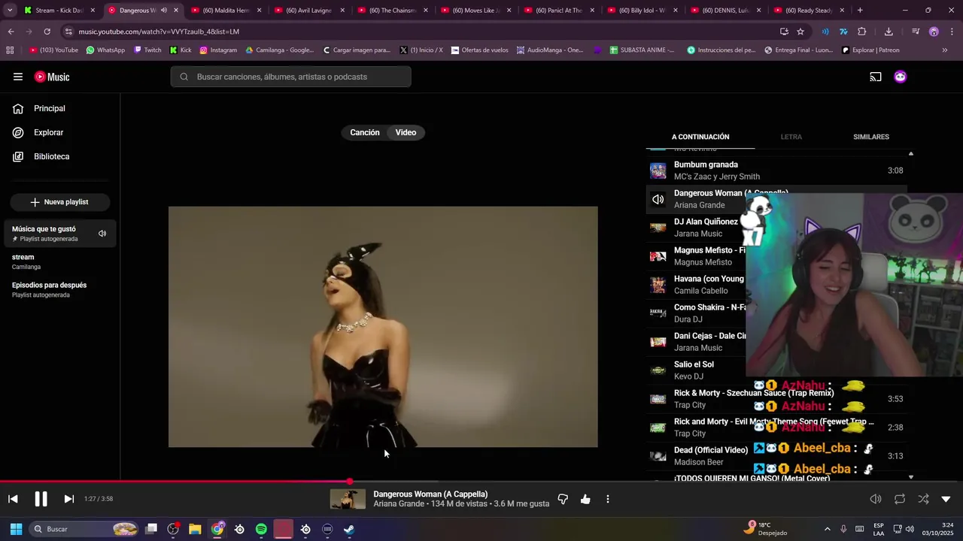Viewport: 963px width, 541px height.
Task: Open the LETRA tab
Action: pyautogui.click(x=791, y=137)
